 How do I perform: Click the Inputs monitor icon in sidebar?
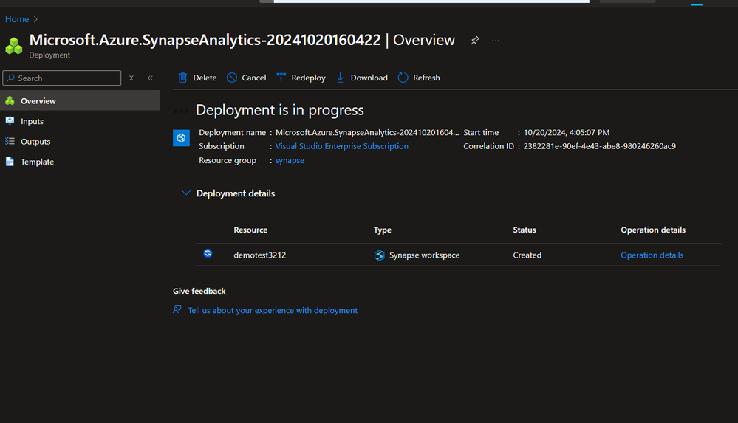pos(10,121)
